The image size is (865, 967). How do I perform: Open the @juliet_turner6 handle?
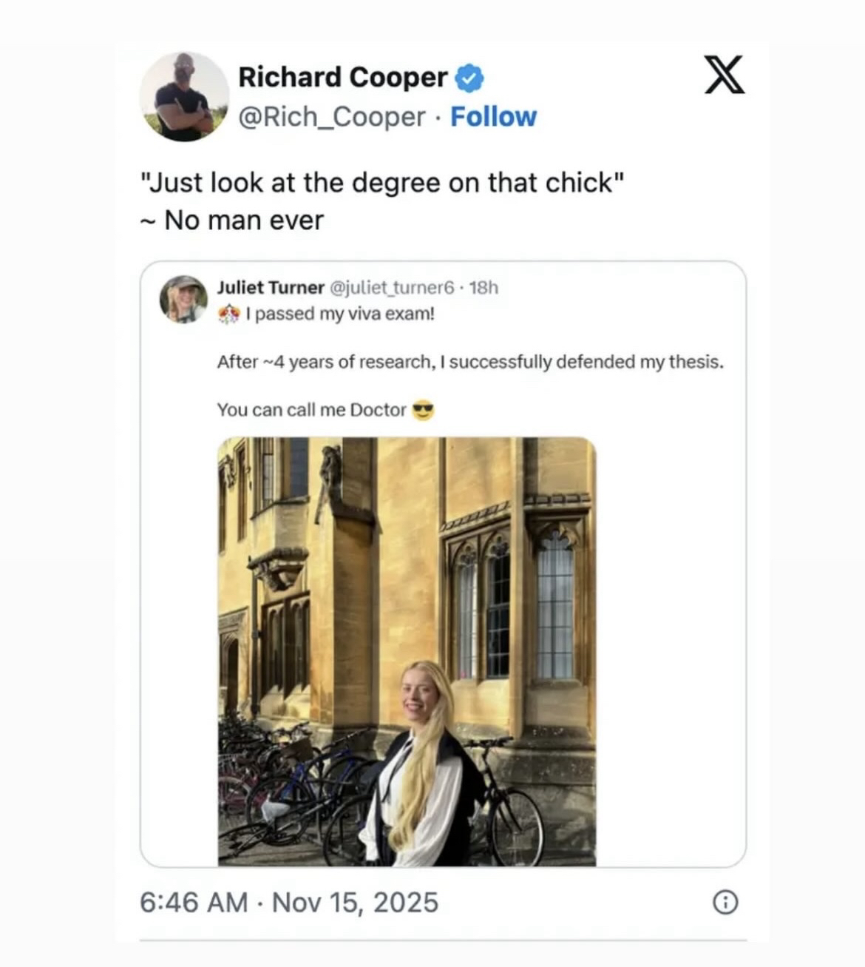pyautogui.click(x=390, y=287)
